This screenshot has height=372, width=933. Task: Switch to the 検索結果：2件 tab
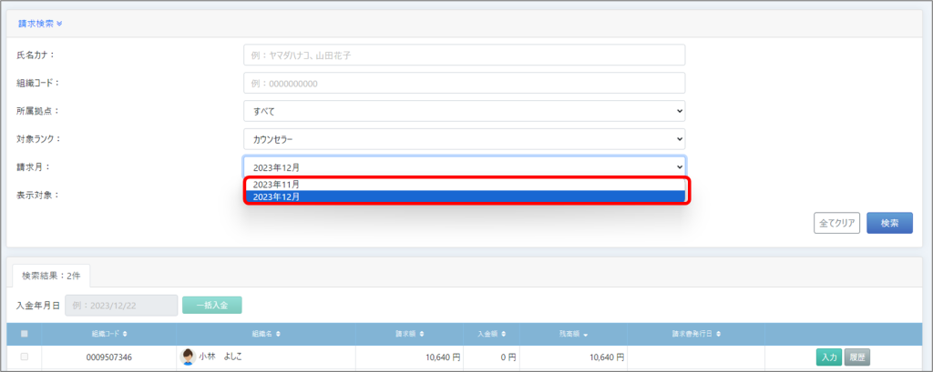point(51,274)
